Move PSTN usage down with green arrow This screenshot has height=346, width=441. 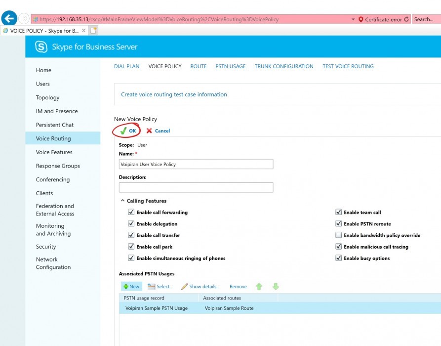(x=276, y=286)
